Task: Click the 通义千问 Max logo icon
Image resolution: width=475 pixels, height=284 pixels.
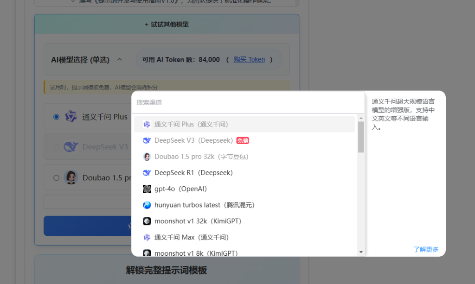Action: [147, 237]
